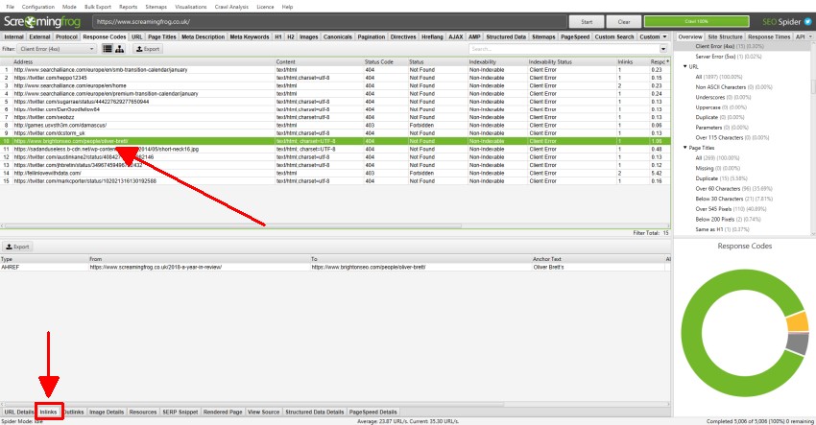Image resolution: width=816 pixels, height=425 pixels.
Task: Open the Rendered Page bottom tab
Action: point(223,412)
